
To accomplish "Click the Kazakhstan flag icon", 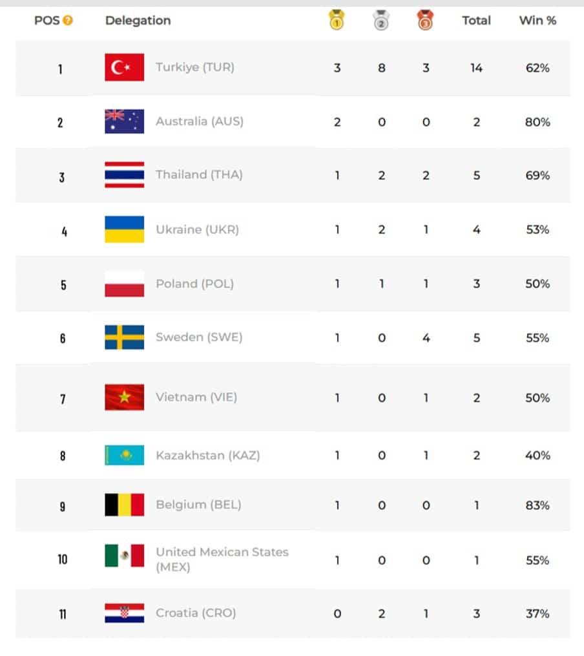I will (125, 455).
